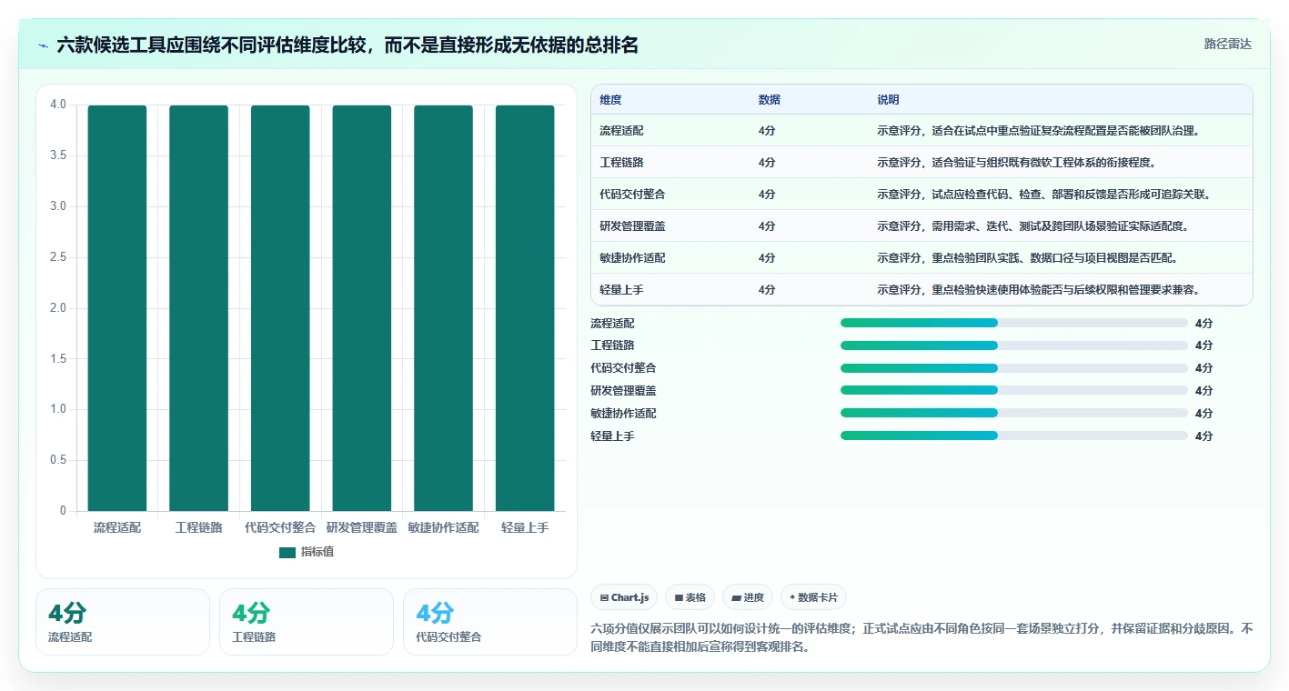The width and height of the screenshot is (1289, 691).
Task: Click the 工程链路 x-axis label
Action: [198, 527]
